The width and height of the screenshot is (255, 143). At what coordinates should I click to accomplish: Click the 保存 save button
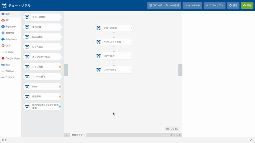pyautogui.click(x=247, y=6)
